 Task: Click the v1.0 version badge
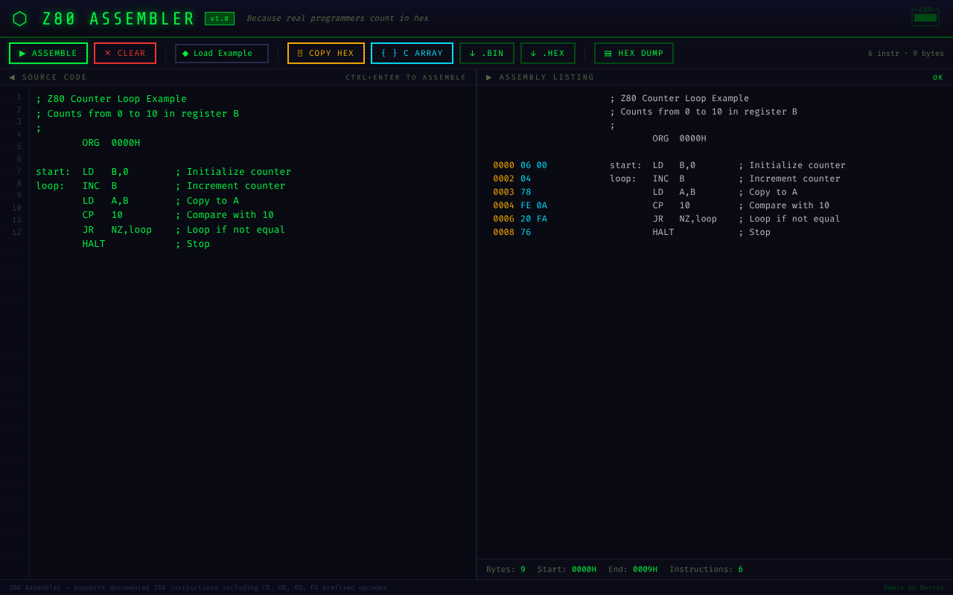pos(220,19)
